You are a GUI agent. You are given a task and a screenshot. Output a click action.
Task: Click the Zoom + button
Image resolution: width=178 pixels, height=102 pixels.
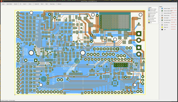click(x=25, y=4)
